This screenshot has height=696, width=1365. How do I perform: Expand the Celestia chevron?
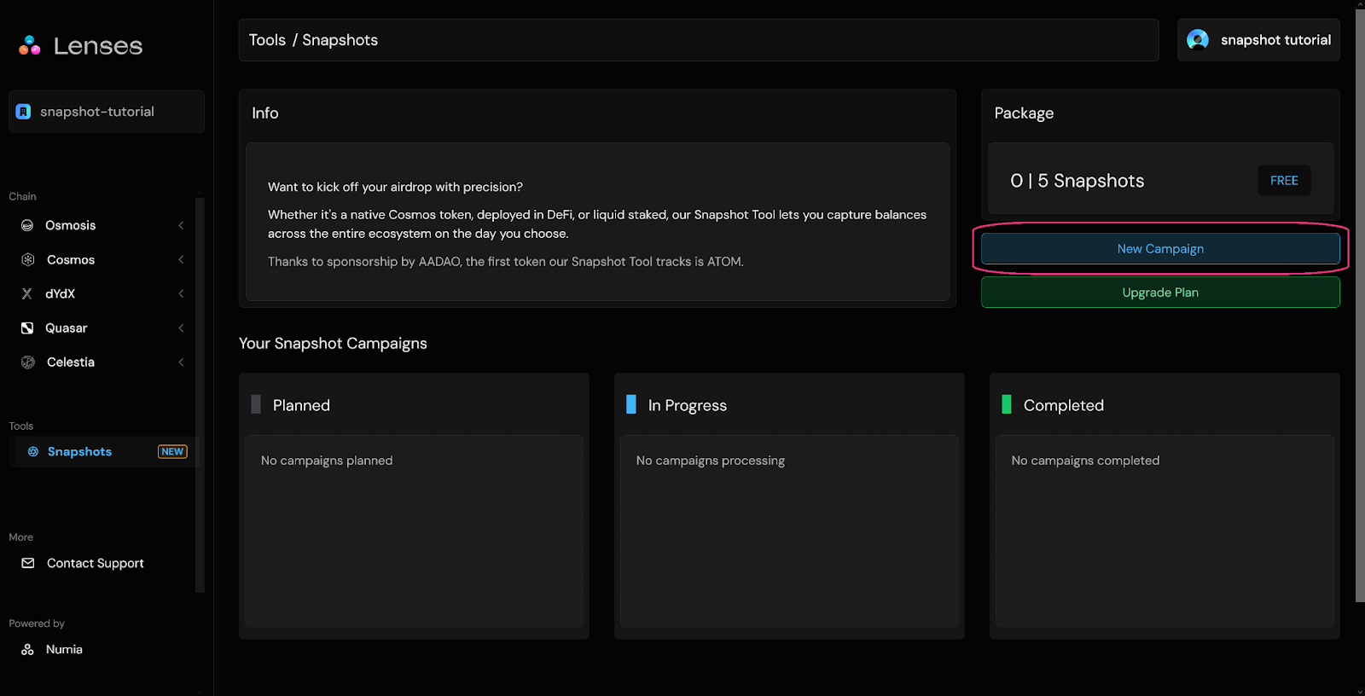pos(181,362)
